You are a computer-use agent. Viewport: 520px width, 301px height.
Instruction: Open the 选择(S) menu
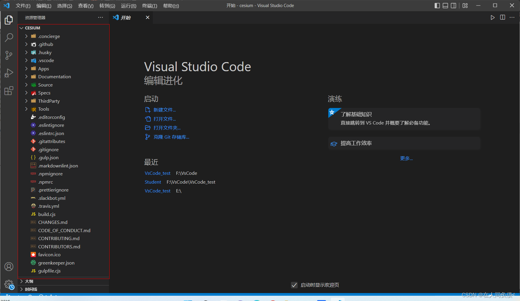click(x=64, y=6)
